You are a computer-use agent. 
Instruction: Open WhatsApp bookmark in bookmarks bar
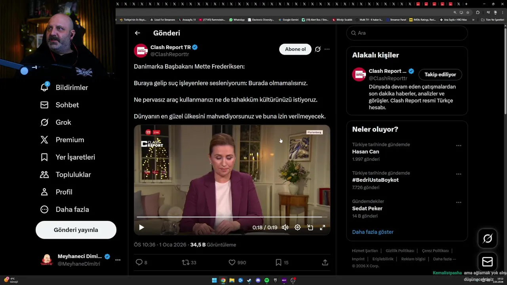point(237,19)
